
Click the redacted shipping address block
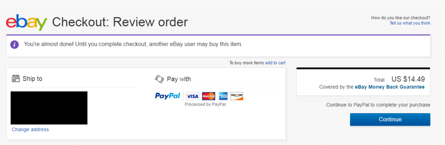coord(49,108)
